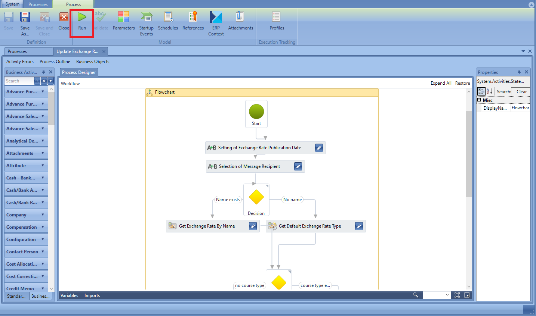
Task: Click the Workflow breadcrumb
Action: 70,84
